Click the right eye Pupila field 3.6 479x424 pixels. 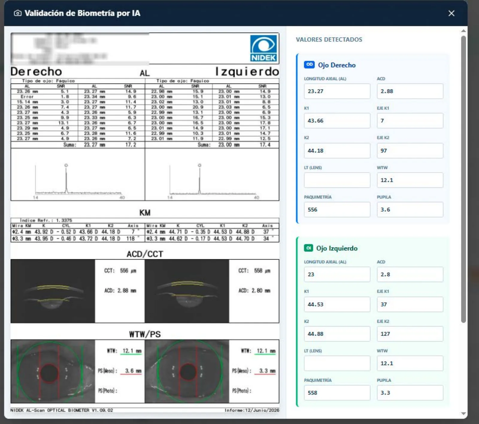click(410, 209)
